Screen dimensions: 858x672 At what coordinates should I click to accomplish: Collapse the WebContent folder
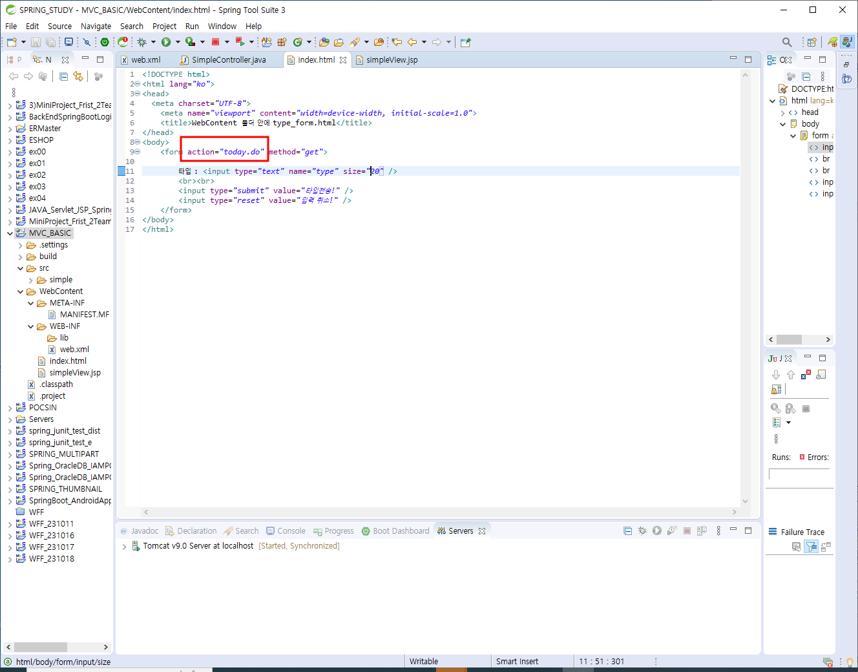tap(20, 291)
